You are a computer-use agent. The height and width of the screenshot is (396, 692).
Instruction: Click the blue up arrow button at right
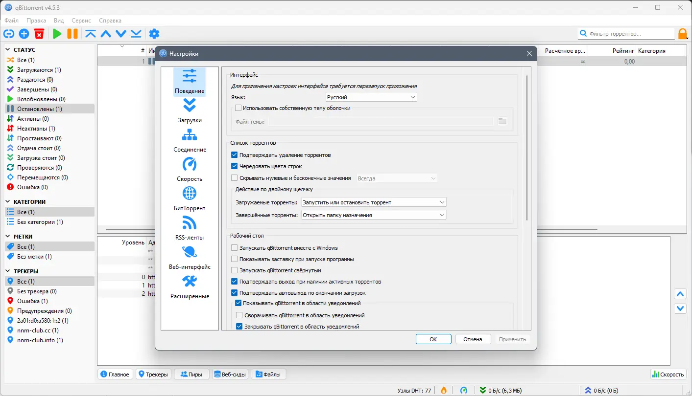tap(680, 294)
